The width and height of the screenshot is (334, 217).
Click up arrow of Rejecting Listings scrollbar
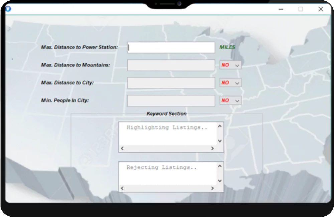coord(220,166)
